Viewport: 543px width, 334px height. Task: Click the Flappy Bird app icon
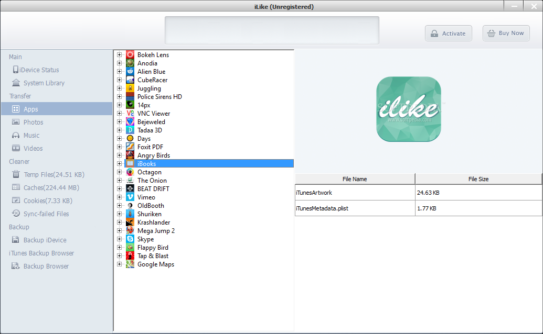pos(130,247)
